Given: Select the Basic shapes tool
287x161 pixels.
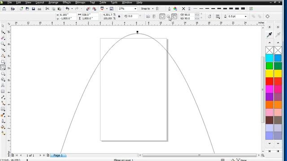Looking at the screenshot, I should [3, 80].
